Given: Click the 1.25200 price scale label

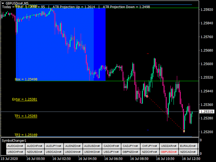Looking at the screenshot, I should tap(207, 132).
